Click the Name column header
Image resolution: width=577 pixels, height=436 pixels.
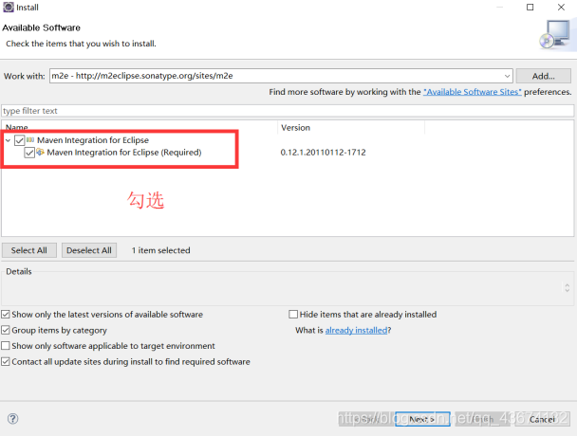[140, 127]
